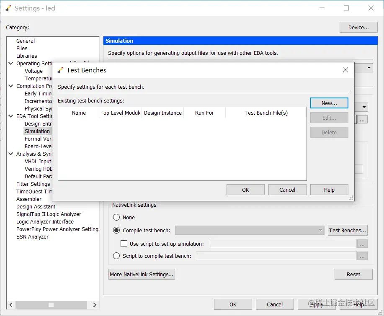The height and width of the screenshot is (316, 384).
Task: Open the Compile test bench dropdown
Action: tap(250, 230)
